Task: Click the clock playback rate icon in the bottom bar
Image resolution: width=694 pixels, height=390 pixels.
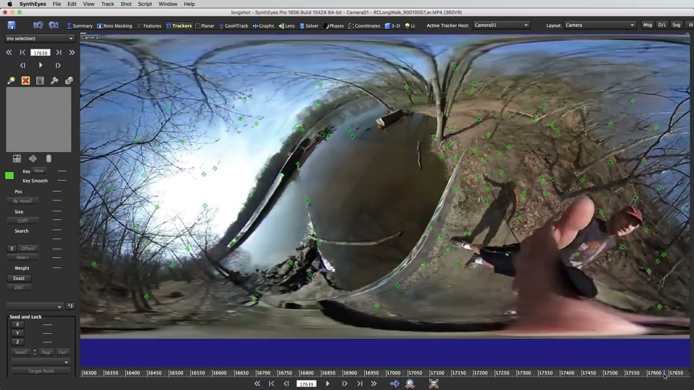Action: pos(410,383)
